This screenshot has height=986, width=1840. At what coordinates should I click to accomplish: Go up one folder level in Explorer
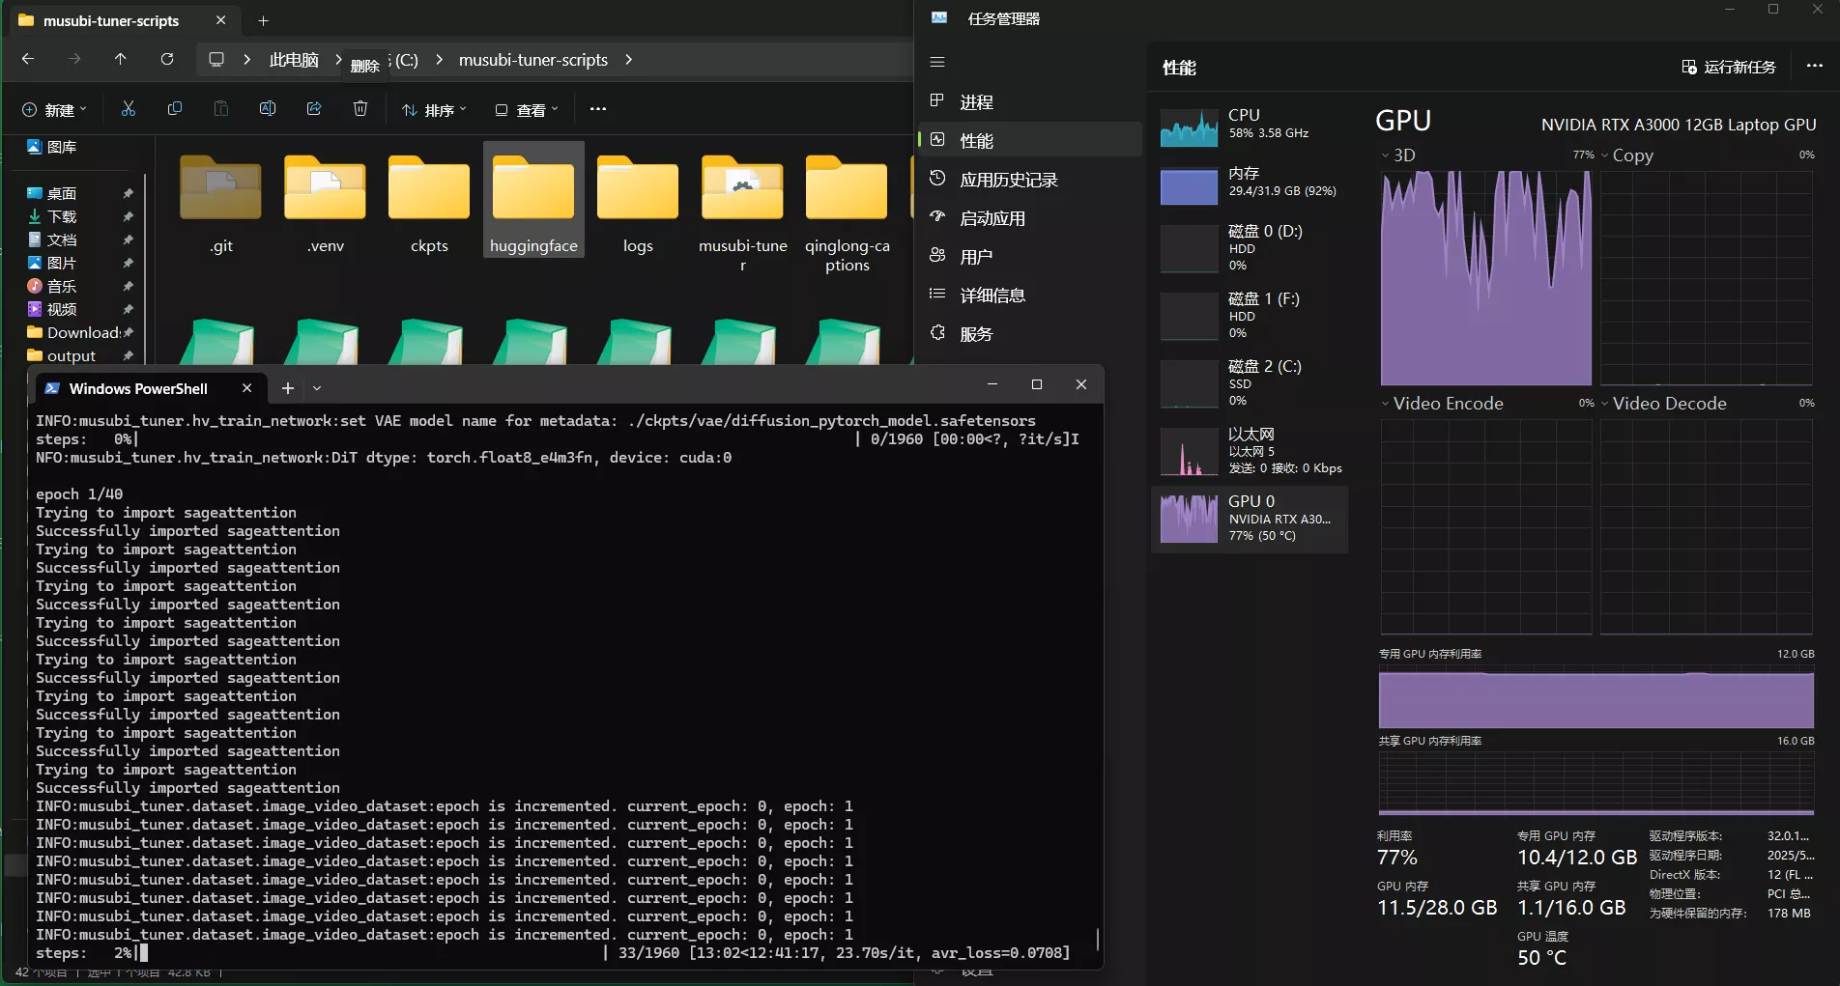[x=121, y=59]
